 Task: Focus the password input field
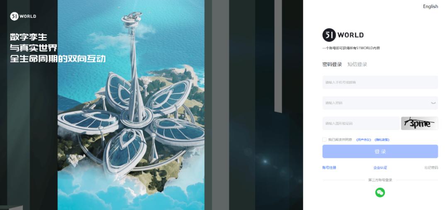(x=380, y=103)
